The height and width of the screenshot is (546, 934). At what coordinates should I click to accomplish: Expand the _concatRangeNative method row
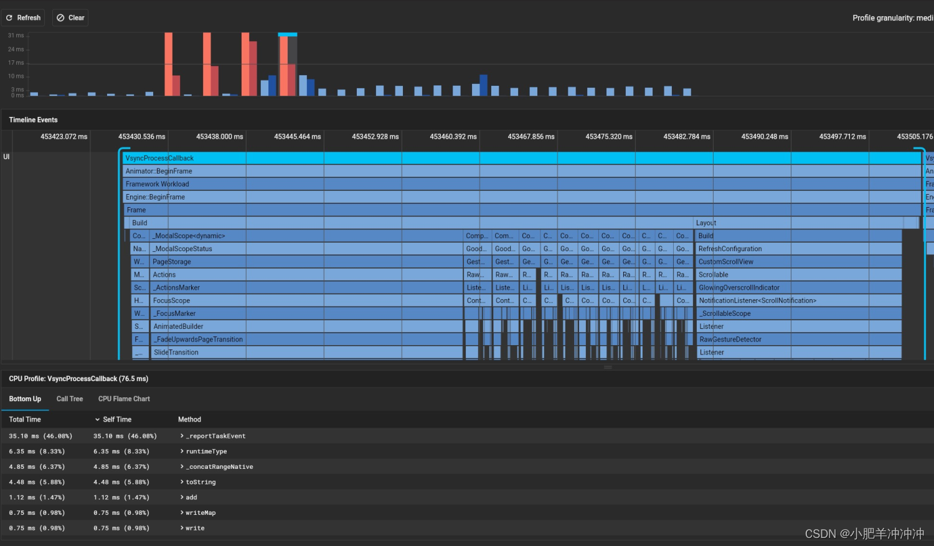182,466
